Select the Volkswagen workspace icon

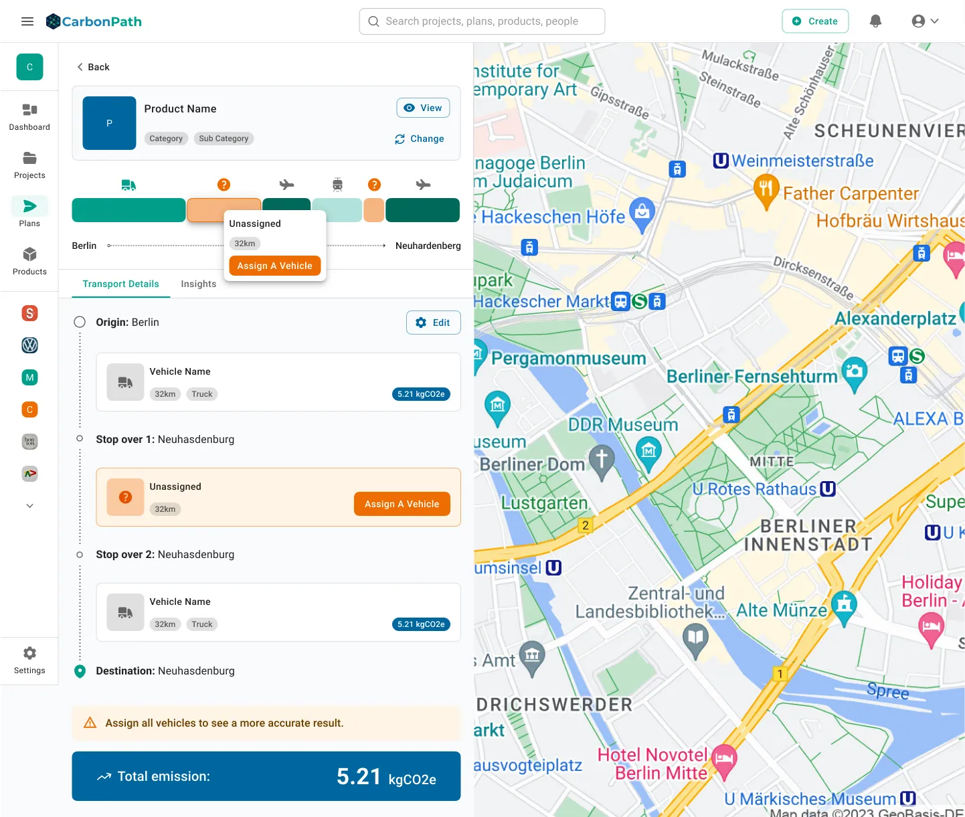click(x=29, y=345)
